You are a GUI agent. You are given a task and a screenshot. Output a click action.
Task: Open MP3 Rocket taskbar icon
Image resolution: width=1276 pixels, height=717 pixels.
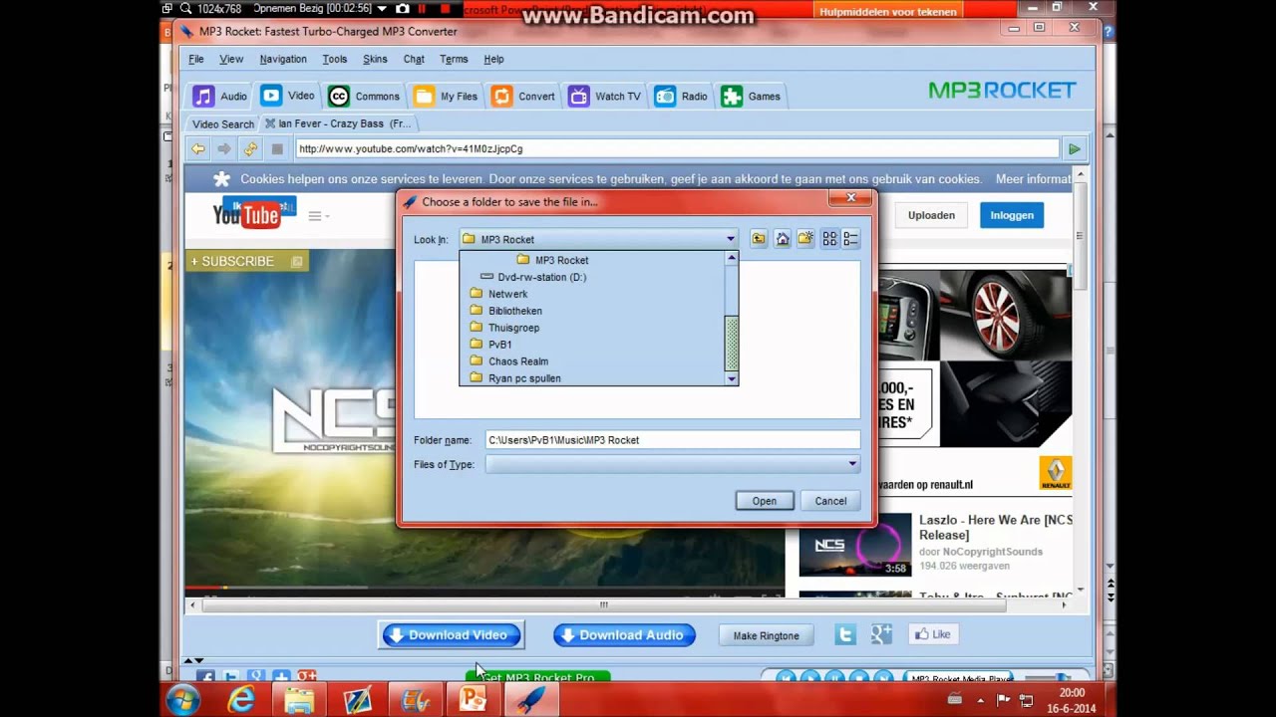pyautogui.click(x=530, y=700)
